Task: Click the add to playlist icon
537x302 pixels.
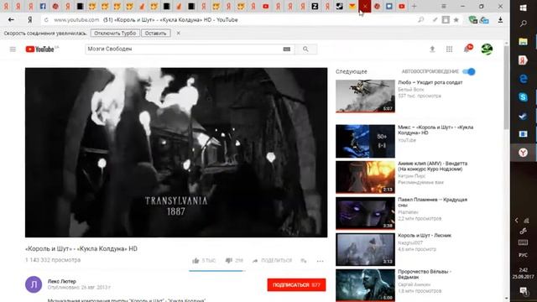Action: pos(304,261)
